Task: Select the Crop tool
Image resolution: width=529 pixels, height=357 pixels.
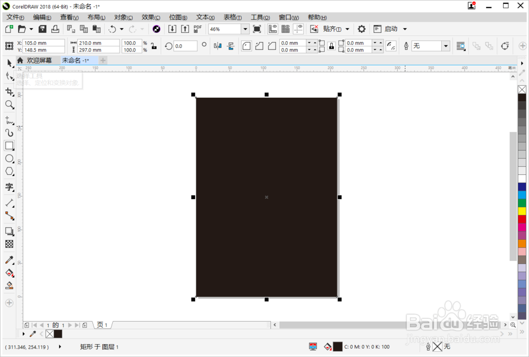Action: (10, 91)
